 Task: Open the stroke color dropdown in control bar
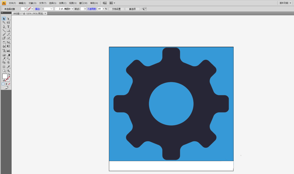(32, 9)
